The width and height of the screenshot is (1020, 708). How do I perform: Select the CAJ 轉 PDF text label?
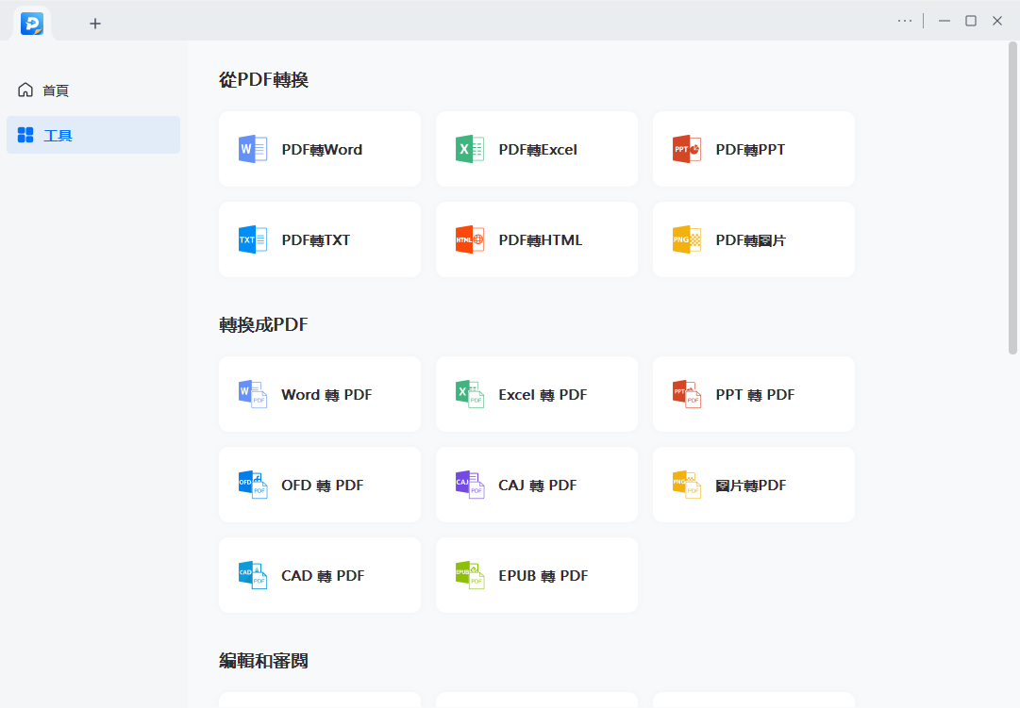(x=537, y=485)
